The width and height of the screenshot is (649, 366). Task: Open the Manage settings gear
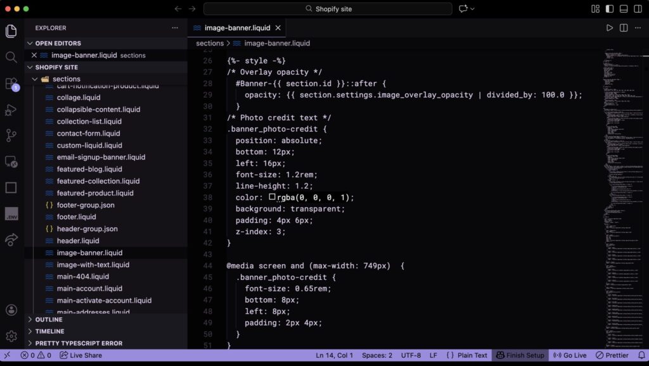[x=10, y=336]
